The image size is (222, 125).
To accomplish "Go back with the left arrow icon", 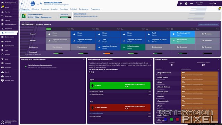I will (x=22, y=3).
